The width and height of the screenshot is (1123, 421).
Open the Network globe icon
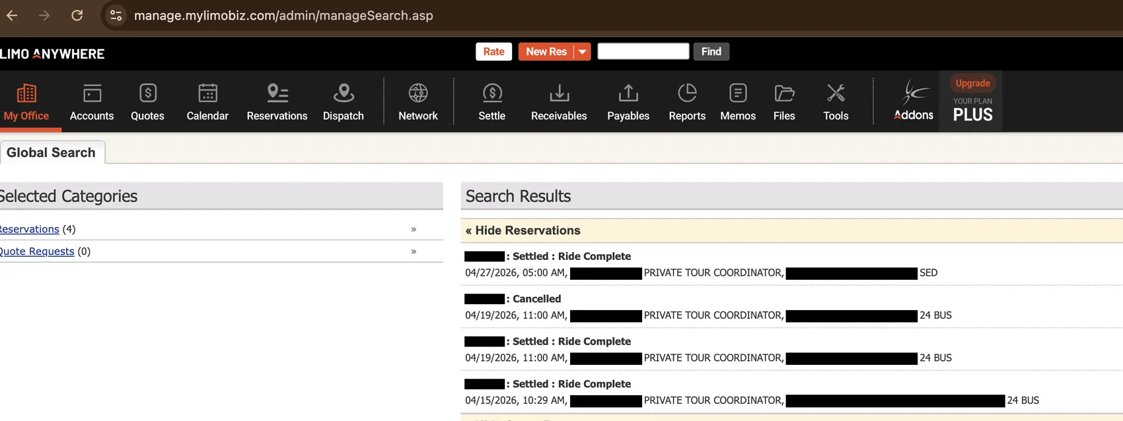pyautogui.click(x=418, y=93)
